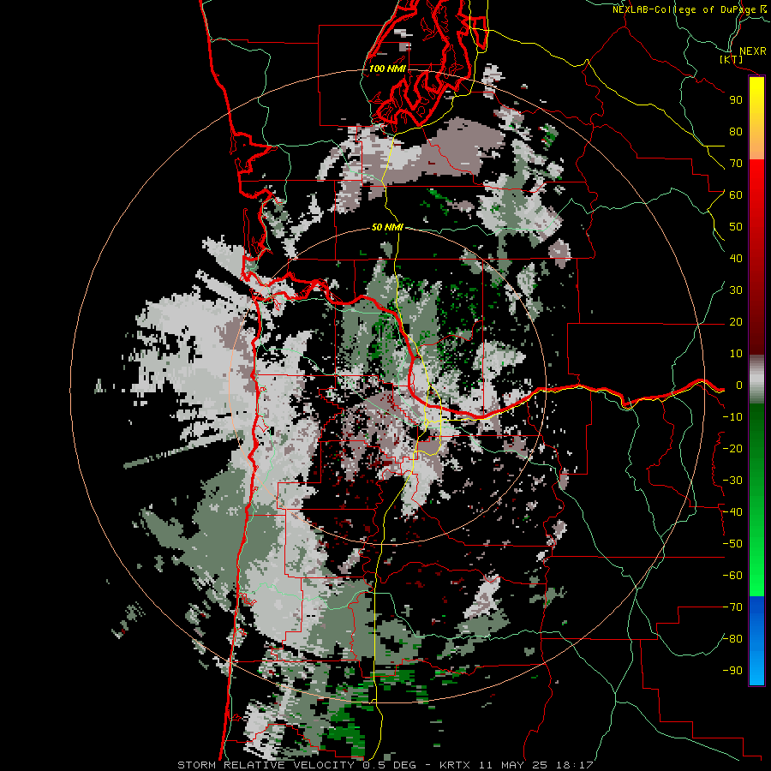Click the positive 30 knot scale label
The width and height of the screenshot is (771, 771).
736,290
